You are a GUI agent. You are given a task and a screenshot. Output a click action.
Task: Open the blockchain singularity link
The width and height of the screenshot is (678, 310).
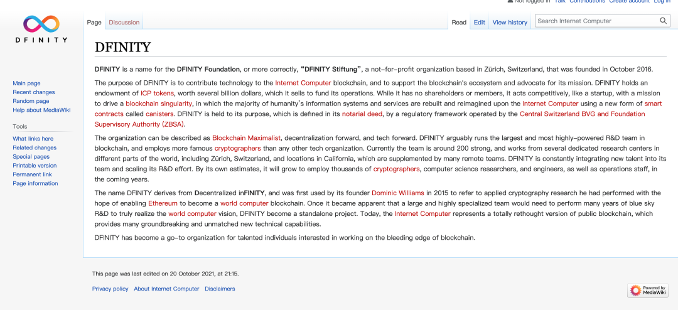coord(159,104)
